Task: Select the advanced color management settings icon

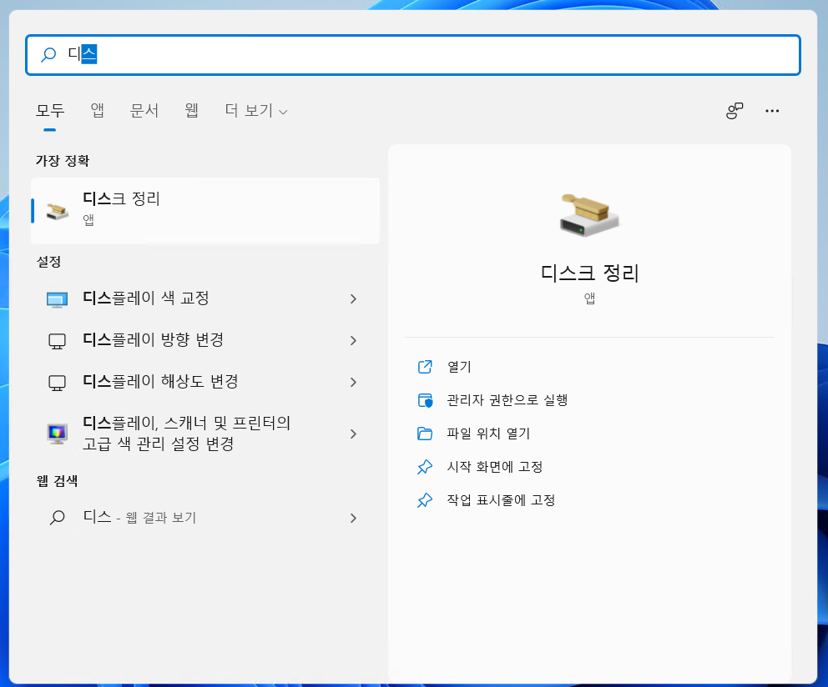Action: pos(58,434)
